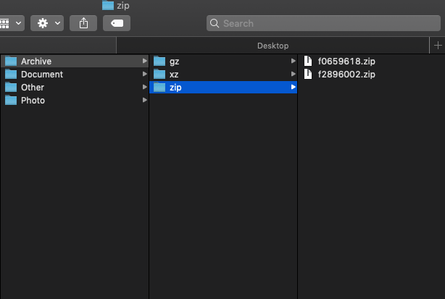Open the xz folder
The image size is (445, 299).
[223, 75]
